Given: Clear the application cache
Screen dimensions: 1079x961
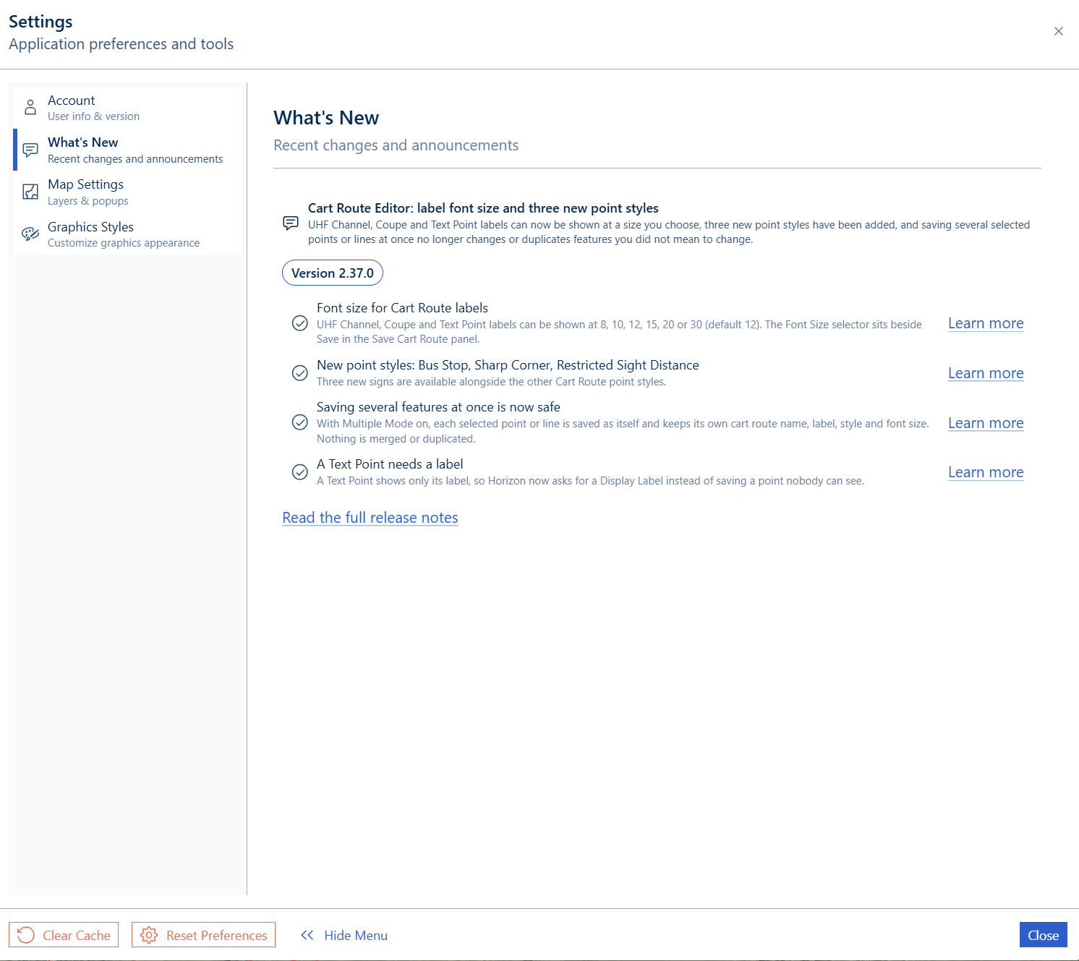Looking at the screenshot, I should (64, 935).
